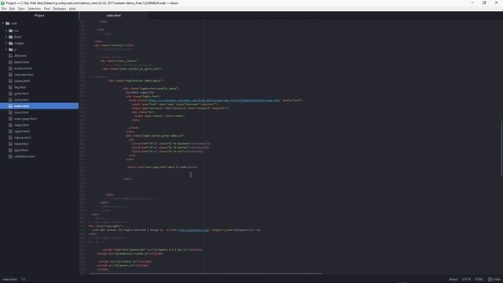Screen dimensions: 503x283
Task: Expand the css folder arrow
Action: tap(6, 31)
